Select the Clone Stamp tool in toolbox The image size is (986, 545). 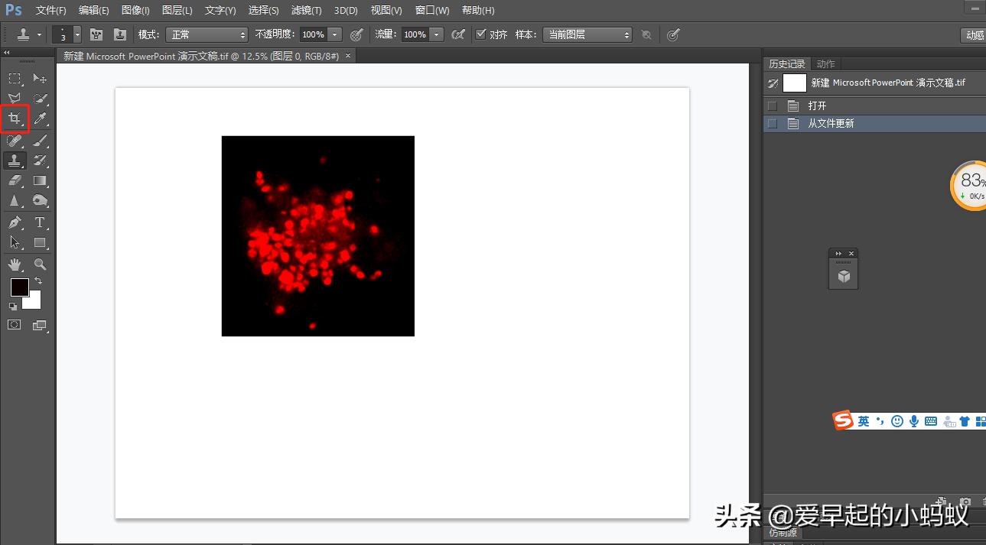pyautogui.click(x=15, y=161)
